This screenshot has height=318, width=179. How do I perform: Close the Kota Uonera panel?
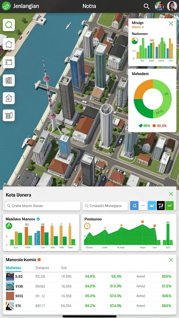(171, 194)
